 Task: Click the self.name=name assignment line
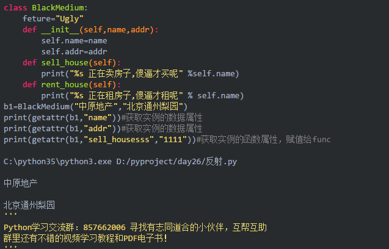(74, 40)
